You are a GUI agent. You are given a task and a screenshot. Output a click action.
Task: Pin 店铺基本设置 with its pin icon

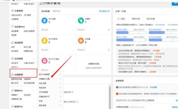coord(61,78)
